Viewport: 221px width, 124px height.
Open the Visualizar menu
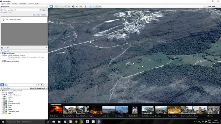[x=15, y=4]
